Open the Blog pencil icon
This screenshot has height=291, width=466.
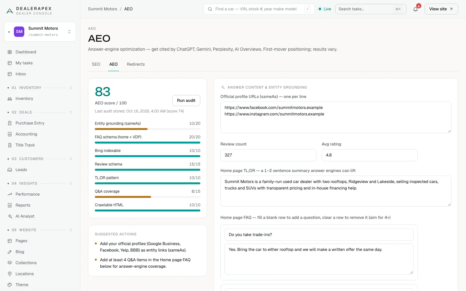(x=10, y=252)
